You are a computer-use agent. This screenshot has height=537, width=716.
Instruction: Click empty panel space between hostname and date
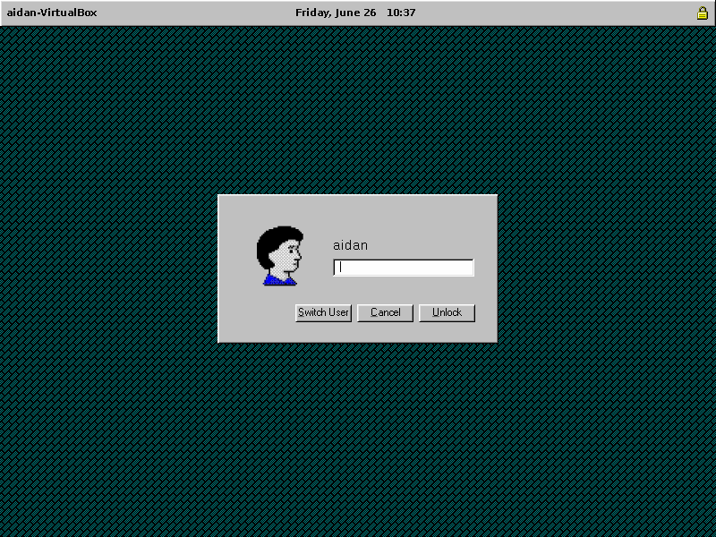[x=197, y=13]
